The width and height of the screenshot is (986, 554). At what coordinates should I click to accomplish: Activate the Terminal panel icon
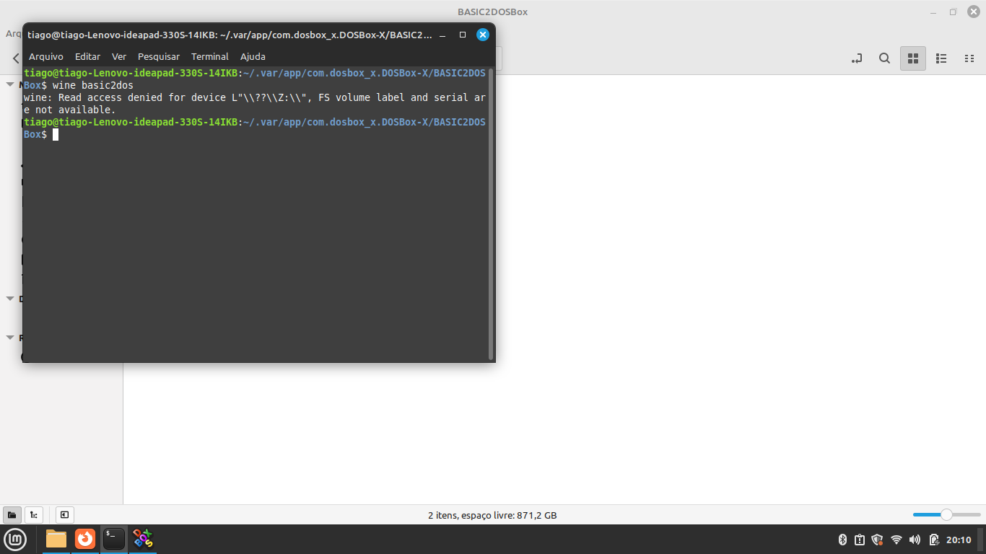point(114,539)
